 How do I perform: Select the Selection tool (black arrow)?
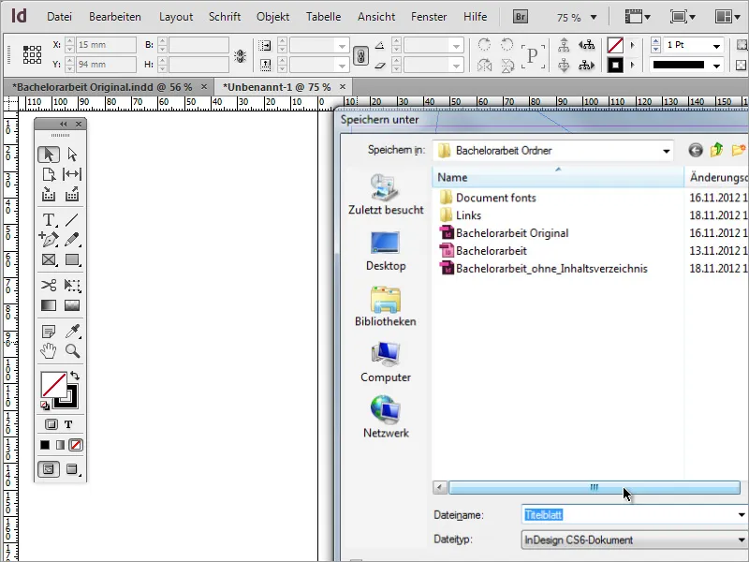coord(49,155)
